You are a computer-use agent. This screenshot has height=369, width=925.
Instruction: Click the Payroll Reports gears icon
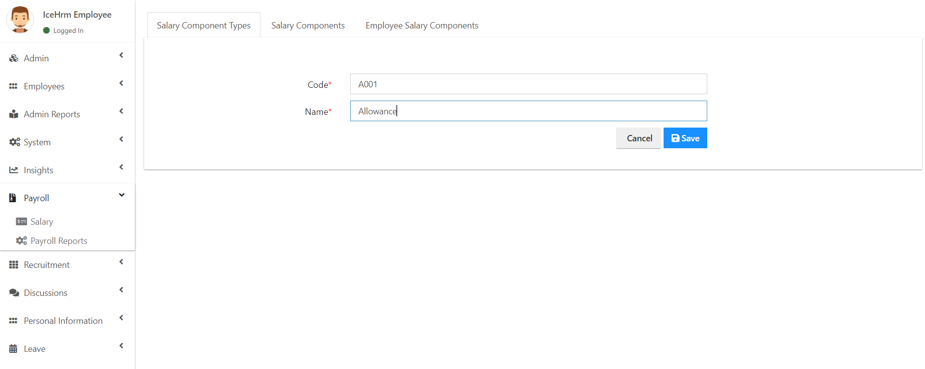pyautogui.click(x=22, y=241)
